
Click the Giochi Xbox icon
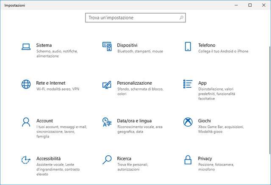click(188, 122)
